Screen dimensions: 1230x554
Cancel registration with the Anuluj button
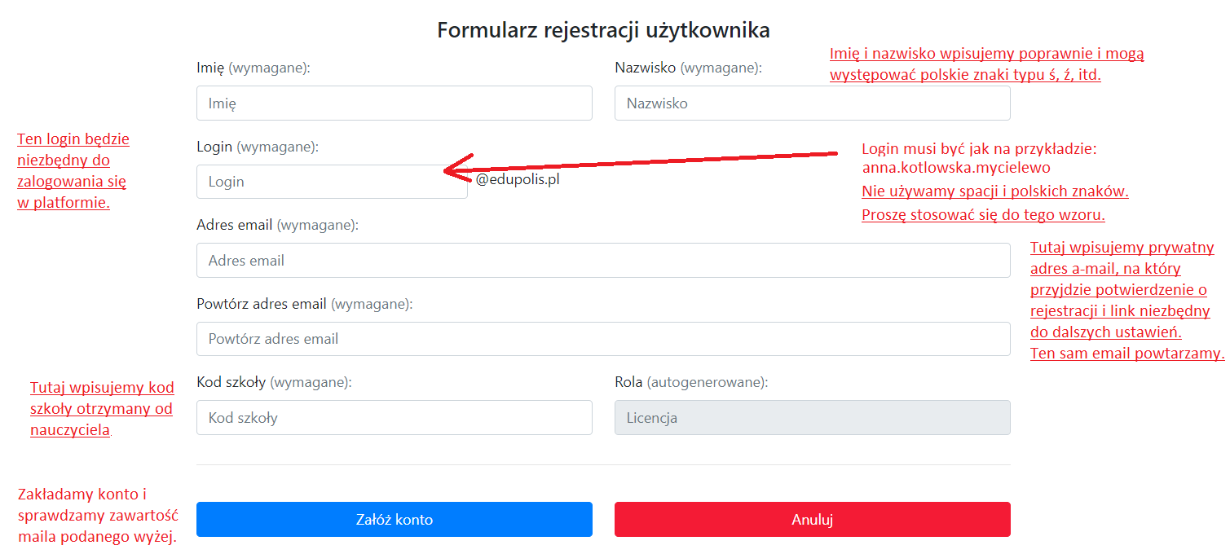click(812, 519)
